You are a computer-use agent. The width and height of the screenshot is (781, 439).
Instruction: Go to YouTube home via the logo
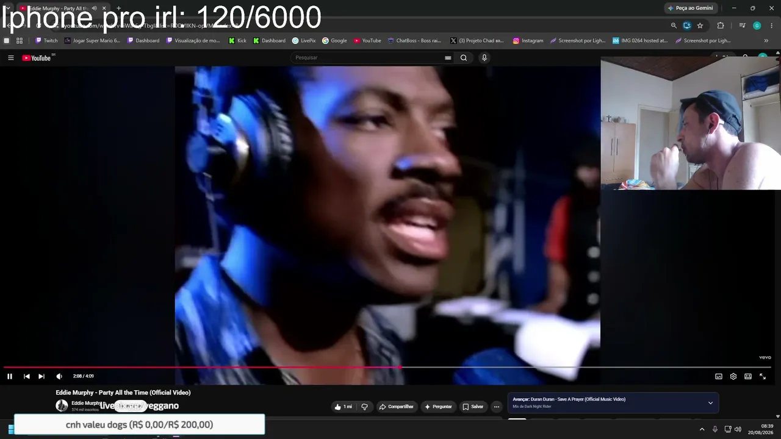pos(37,58)
